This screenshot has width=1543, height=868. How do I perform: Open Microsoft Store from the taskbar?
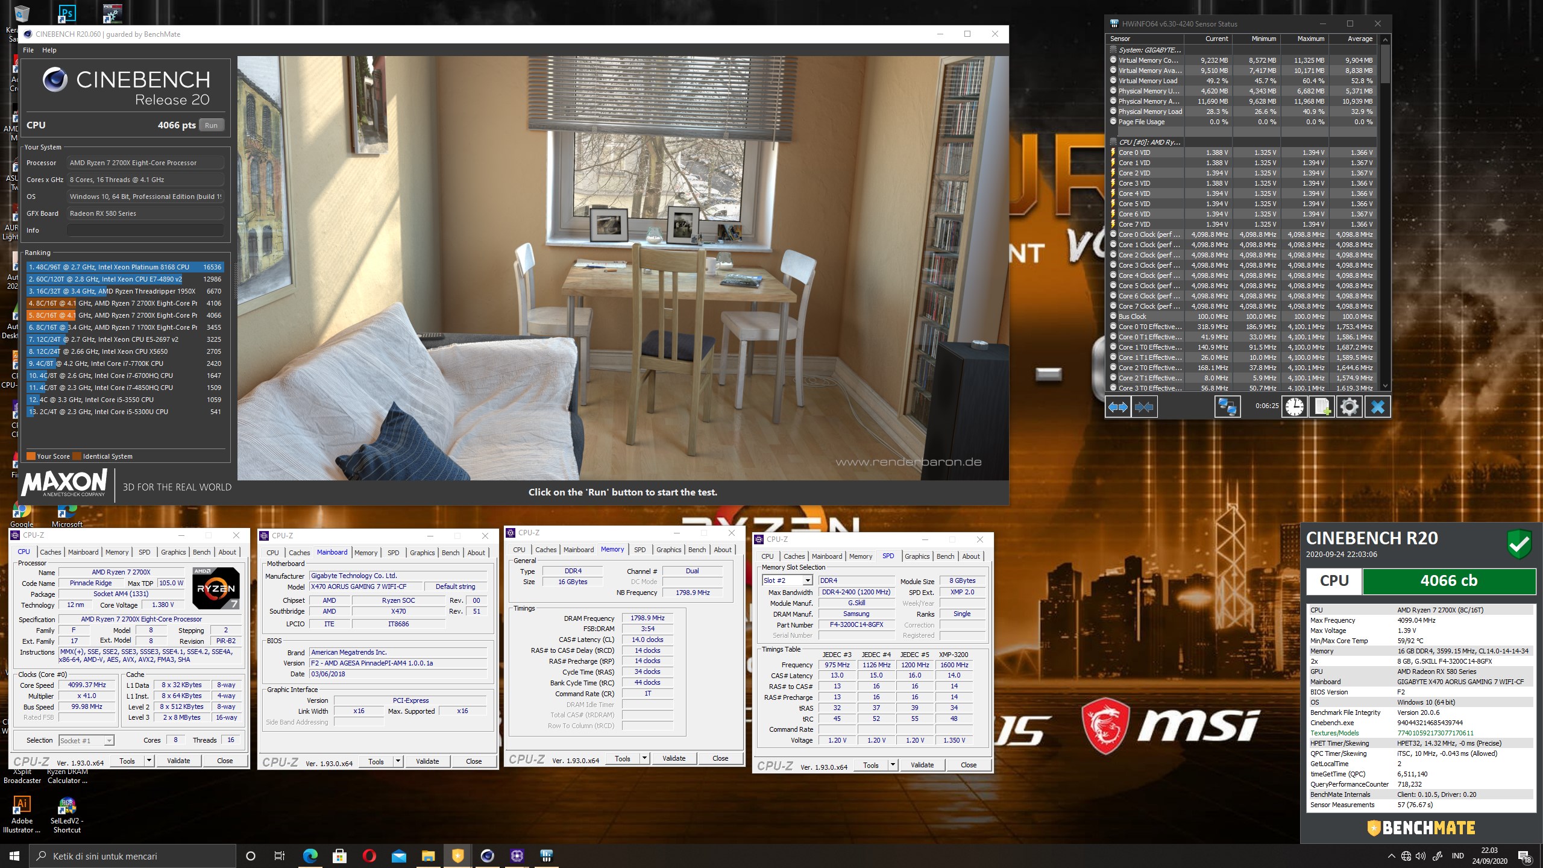click(339, 855)
